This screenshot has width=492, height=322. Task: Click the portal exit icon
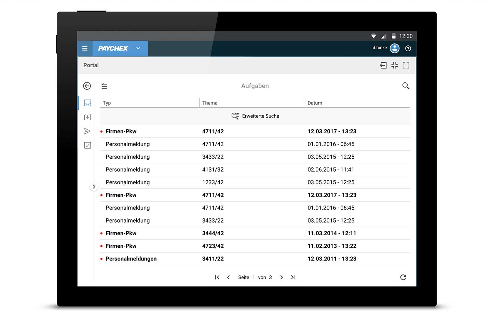click(x=383, y=65)
